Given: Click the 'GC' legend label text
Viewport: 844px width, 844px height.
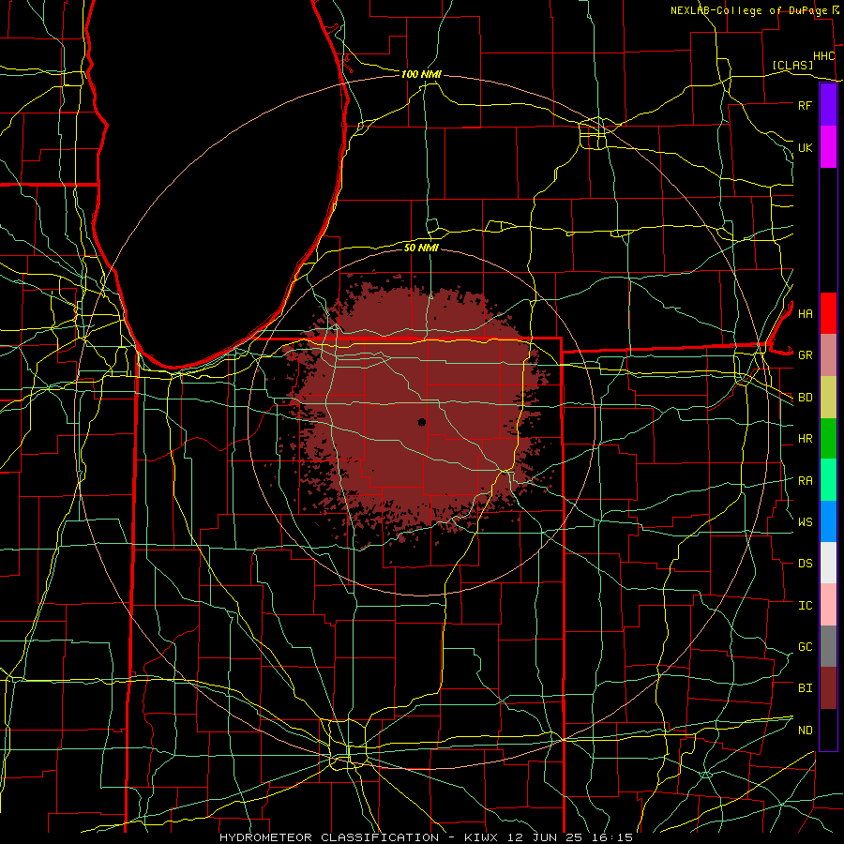Looking at the screenshot, I should (x=805, y=646).
